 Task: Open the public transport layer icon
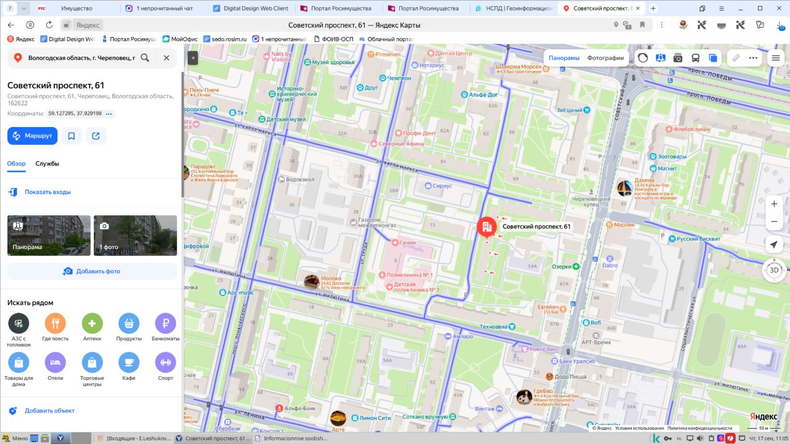696,58
